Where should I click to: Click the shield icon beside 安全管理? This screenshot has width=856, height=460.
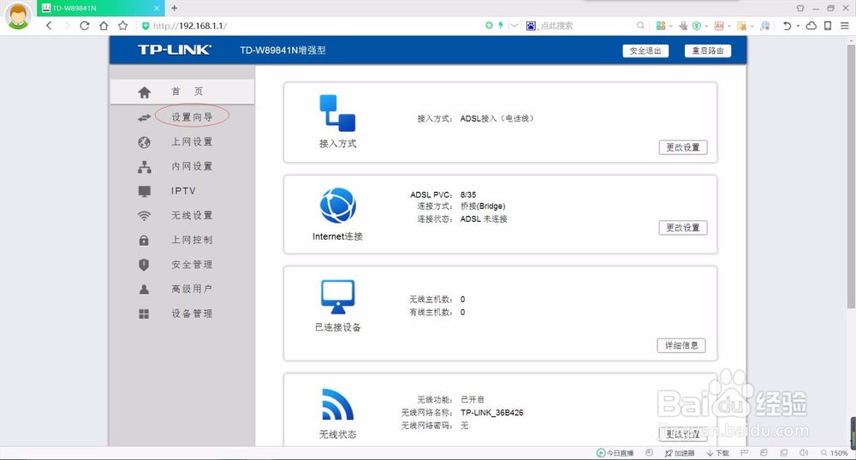(x=144, y=265)
